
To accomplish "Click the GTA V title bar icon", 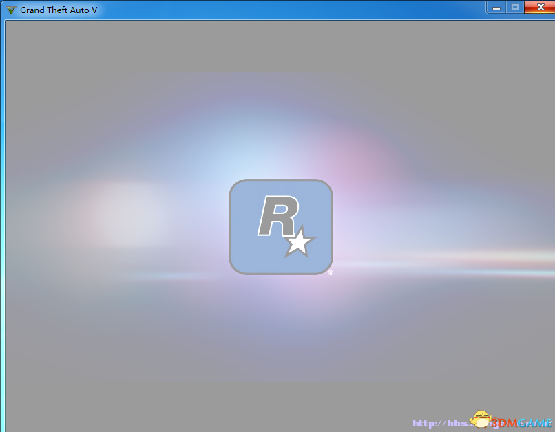I will 11,10.
